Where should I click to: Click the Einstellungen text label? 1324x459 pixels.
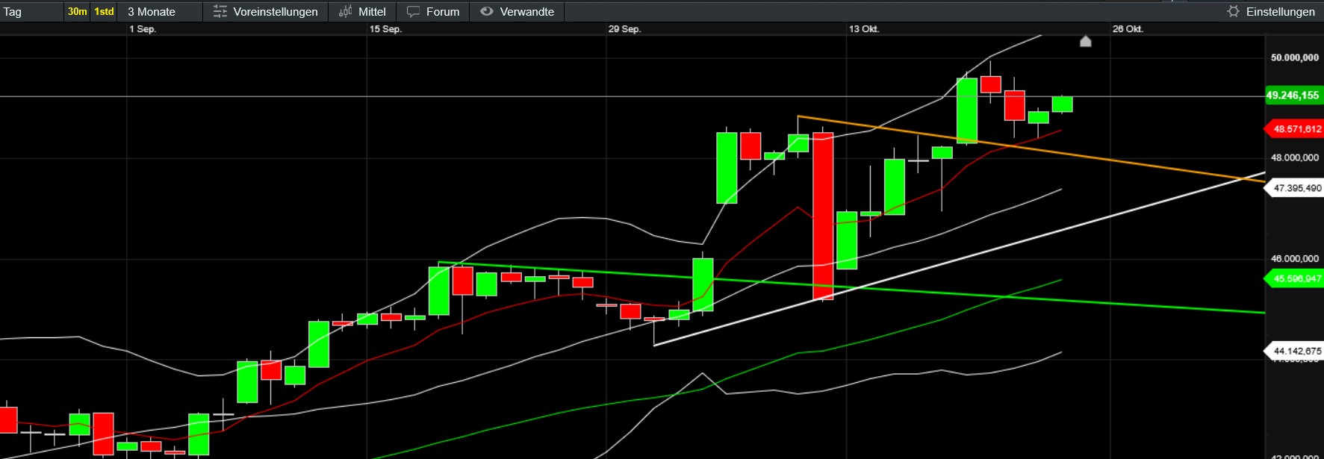tap(1280, 11)
